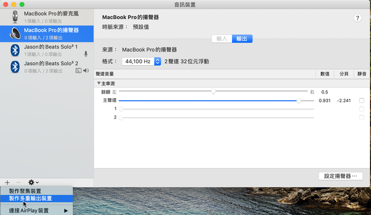Click the 靜音 column header
Screen dimensions: 371x215
(362, 74)
